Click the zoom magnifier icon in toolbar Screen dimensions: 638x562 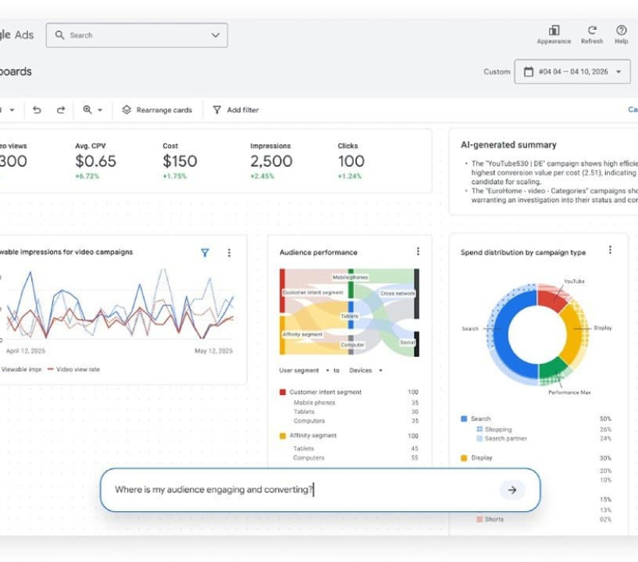[87, 109]
